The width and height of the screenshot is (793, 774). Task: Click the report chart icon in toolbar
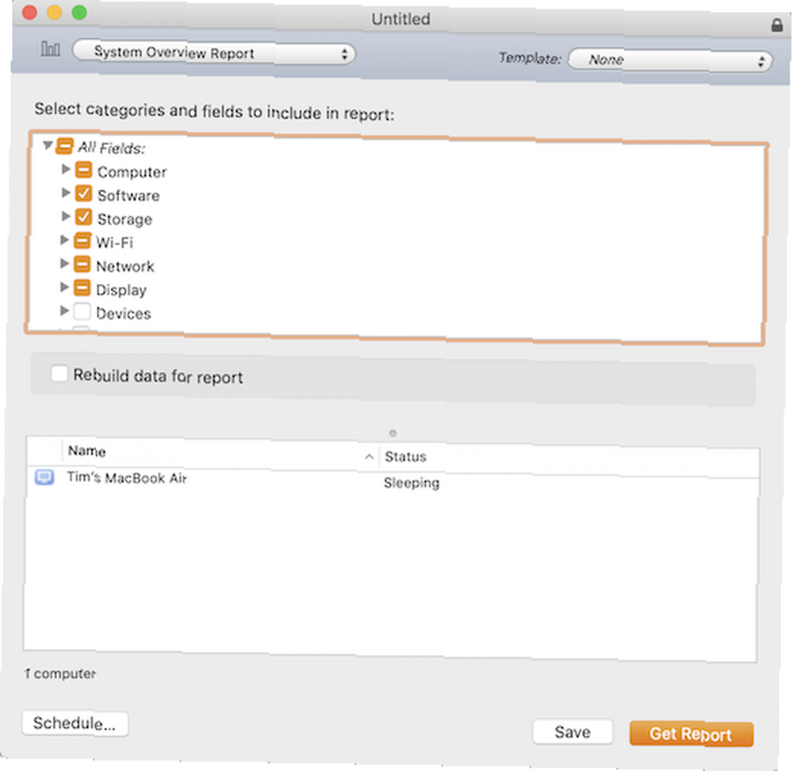[50, 49]
